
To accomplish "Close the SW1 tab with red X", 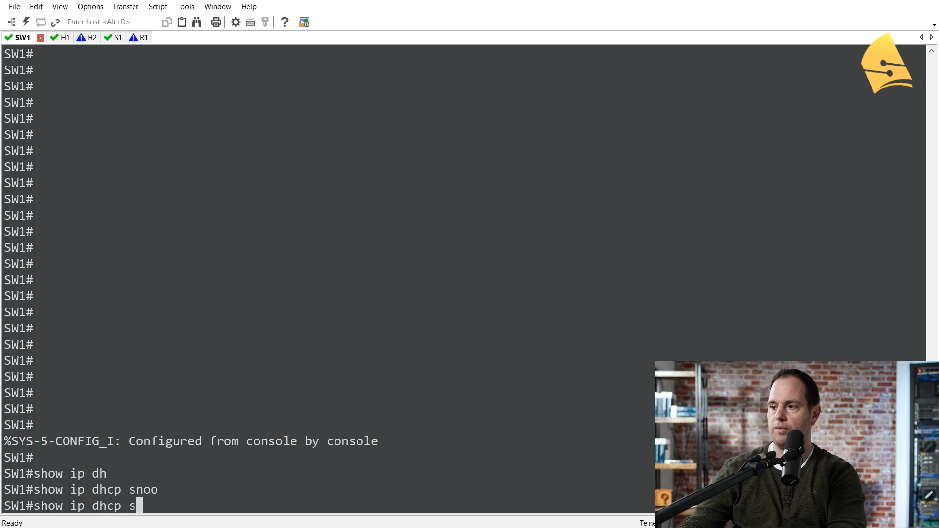I will coord(41,38).
